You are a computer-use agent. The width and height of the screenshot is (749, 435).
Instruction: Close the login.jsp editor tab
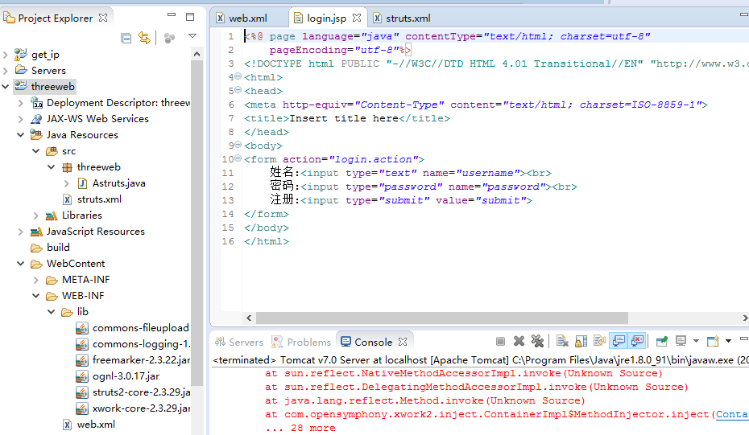[357, 18]
